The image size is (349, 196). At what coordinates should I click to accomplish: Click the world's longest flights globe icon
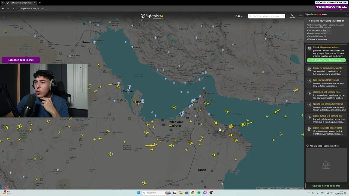(309, 129)
